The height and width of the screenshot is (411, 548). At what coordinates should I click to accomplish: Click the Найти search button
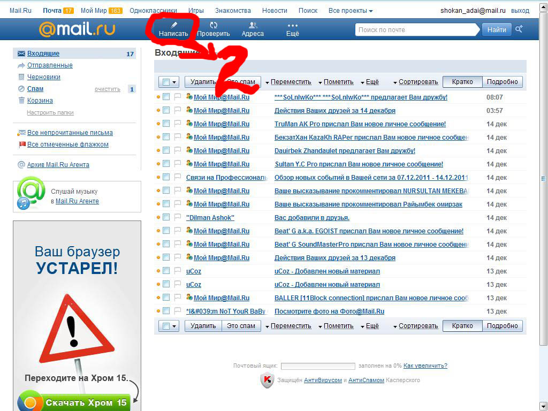click(x=497, y=30)
